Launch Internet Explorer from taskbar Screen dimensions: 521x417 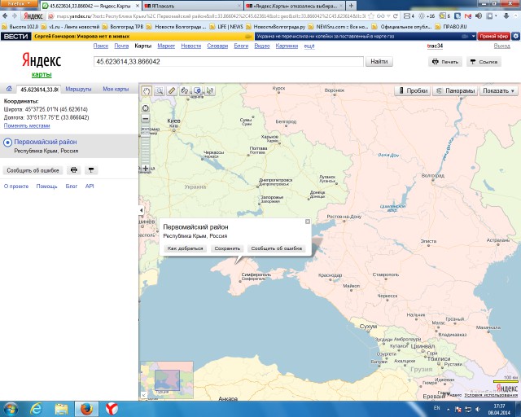tap(36, 409)
